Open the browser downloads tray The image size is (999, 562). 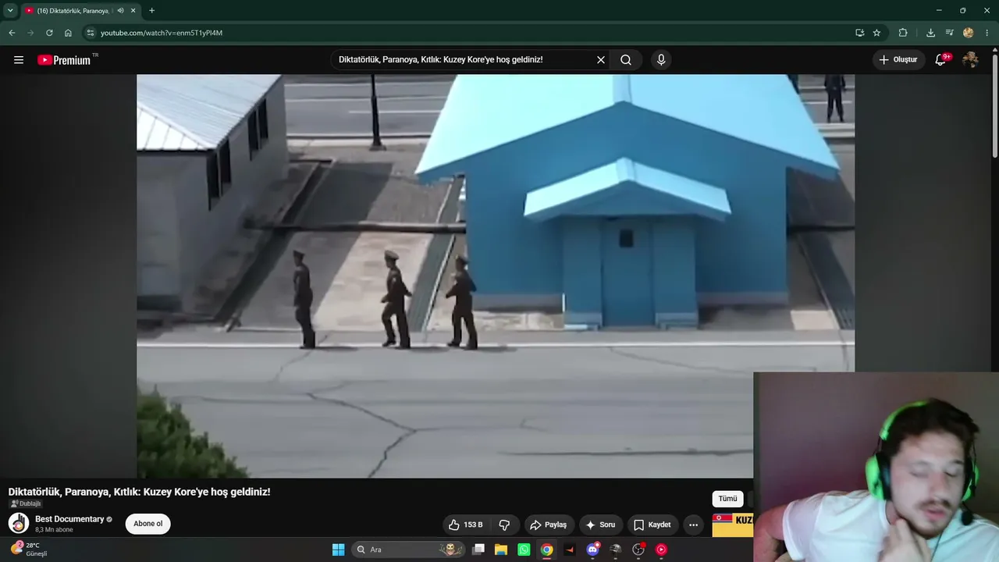[x=930, y=33]
